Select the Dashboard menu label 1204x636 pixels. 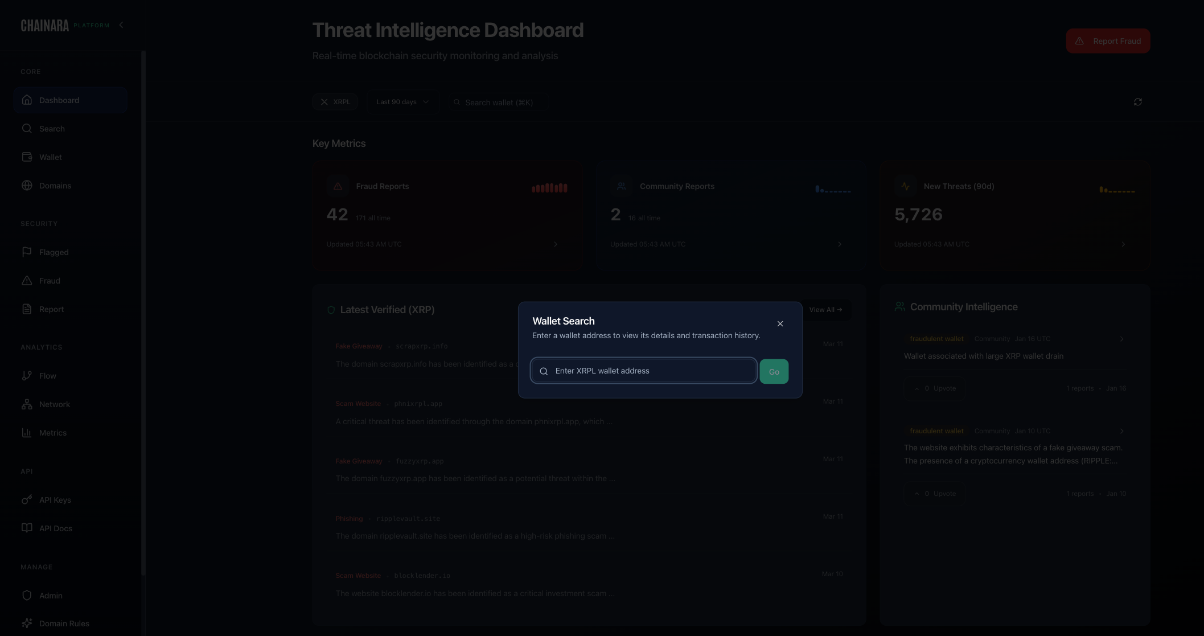coord(59,100)
